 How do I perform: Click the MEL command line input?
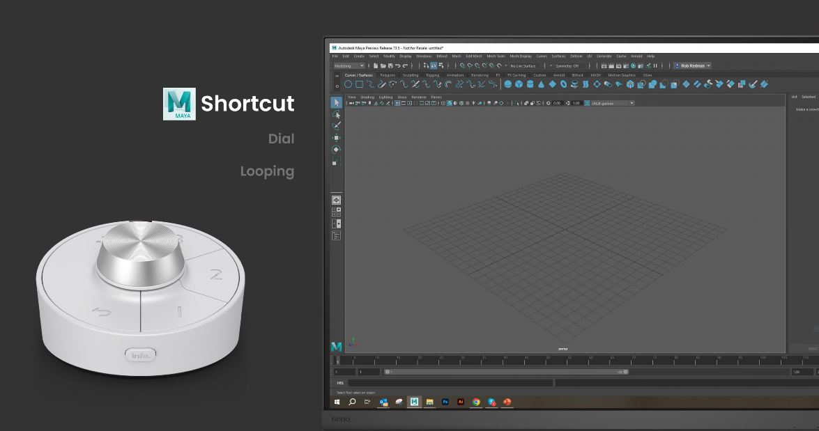click(450, 383)
